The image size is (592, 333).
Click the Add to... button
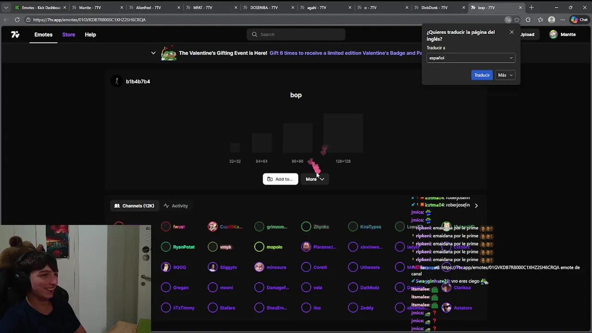pyautogui.click(x=280, y=179)
